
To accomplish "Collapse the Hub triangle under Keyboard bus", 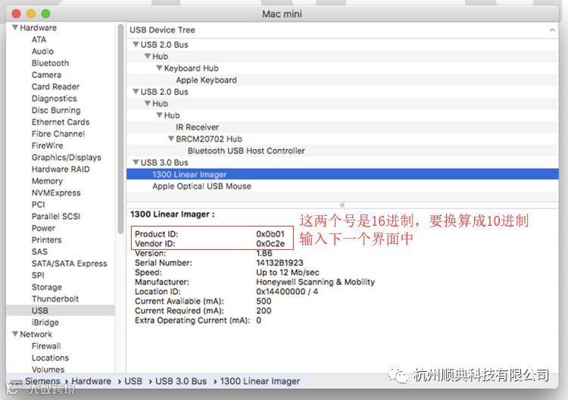I will pos(148,56).
